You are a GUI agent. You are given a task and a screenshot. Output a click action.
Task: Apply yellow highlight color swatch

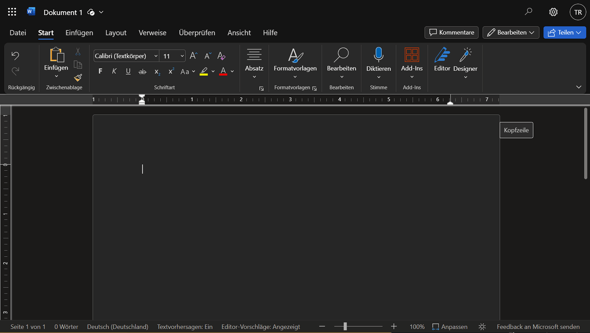(204, 72)
